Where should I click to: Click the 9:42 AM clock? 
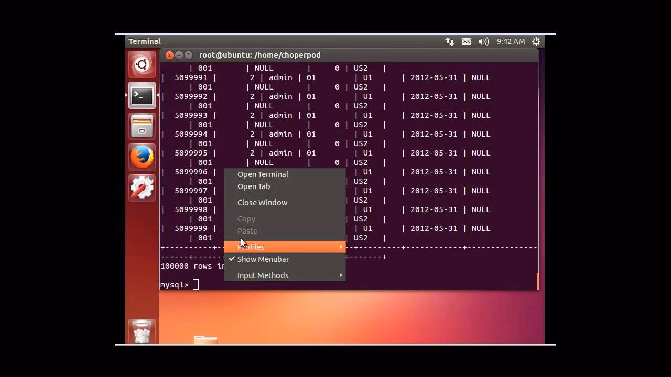pyautogui.click(x=511, y=41)
